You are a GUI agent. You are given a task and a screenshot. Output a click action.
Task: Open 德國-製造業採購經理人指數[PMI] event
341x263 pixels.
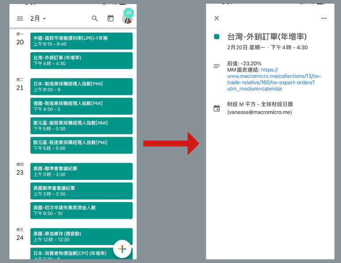[81, 106]
